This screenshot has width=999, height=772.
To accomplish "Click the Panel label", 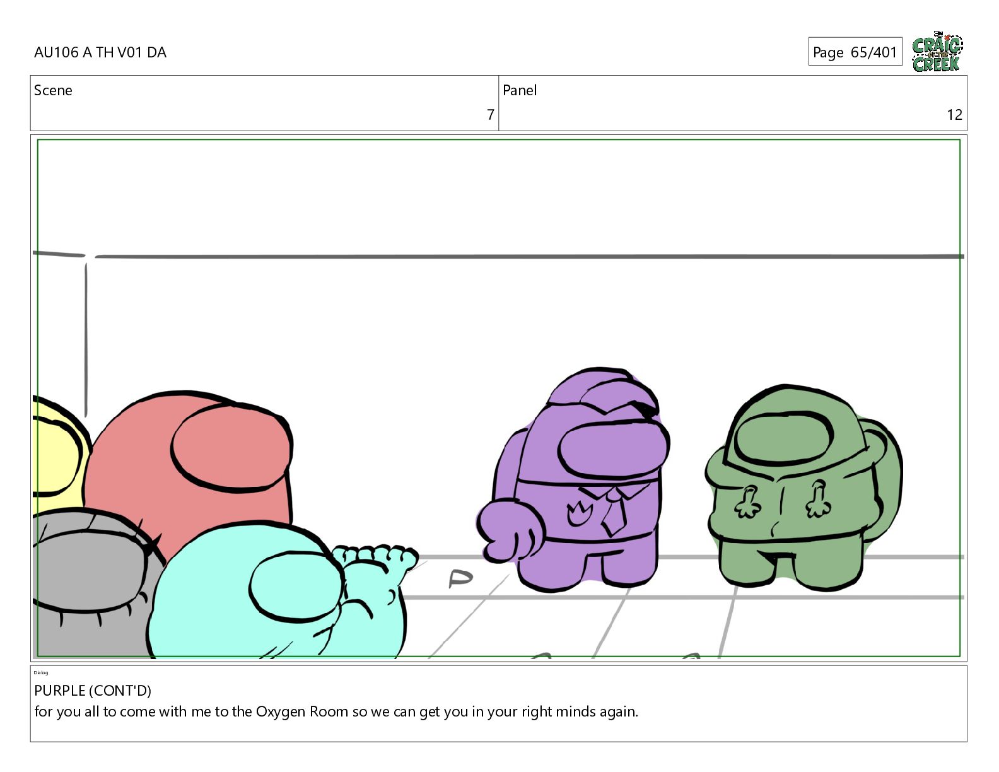I will tap(520, 90).
